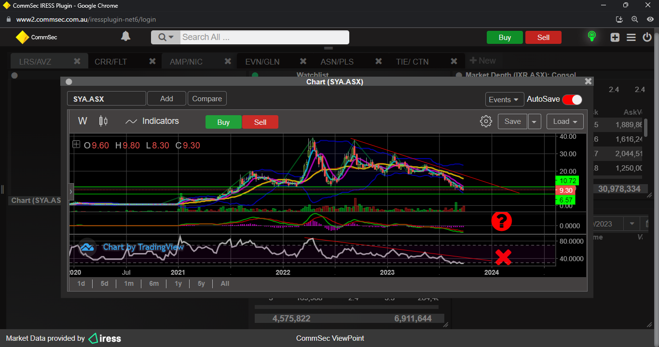This screenshot has height=347, width=659.
Task: Select the 5d time range
Action: [104, 283]
